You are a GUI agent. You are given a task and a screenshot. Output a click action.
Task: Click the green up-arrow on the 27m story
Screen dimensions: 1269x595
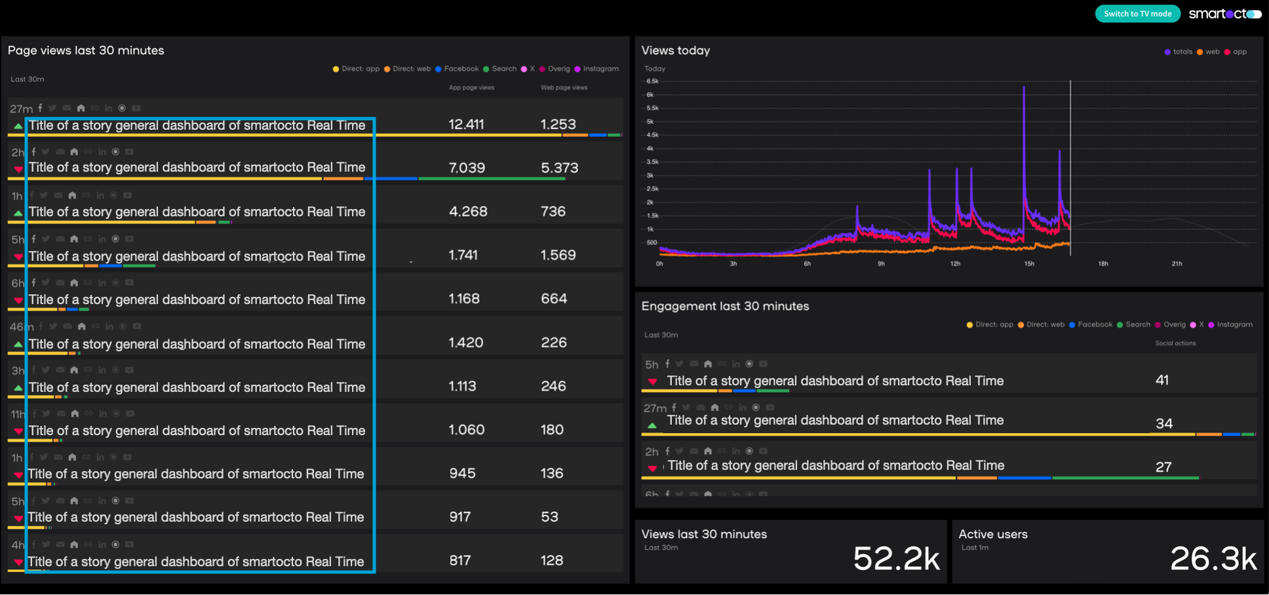click(x=18, y=126)
